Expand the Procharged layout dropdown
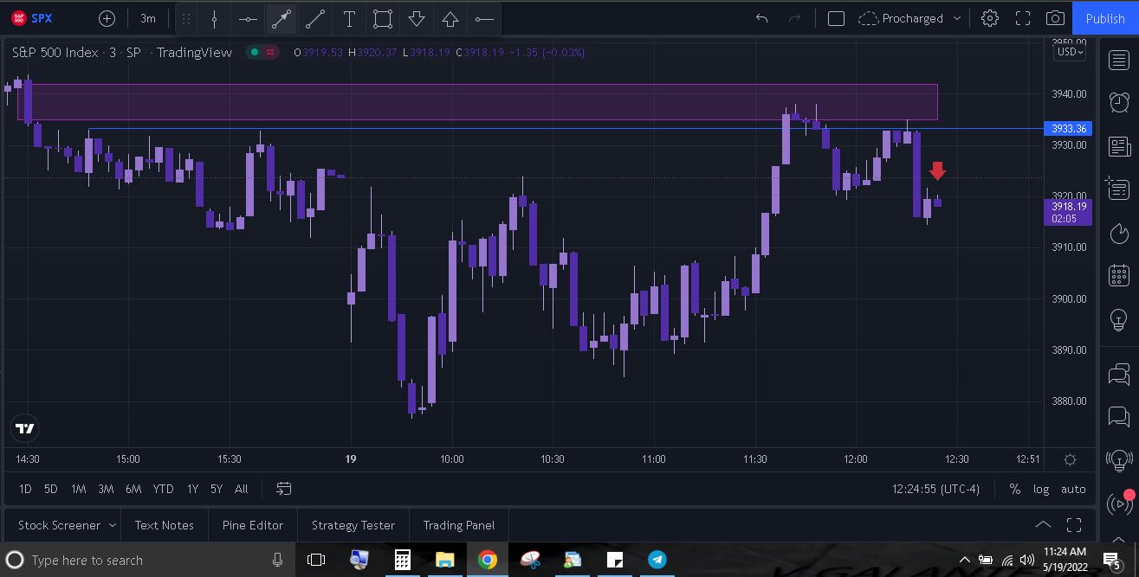 [x=956, y=18]
